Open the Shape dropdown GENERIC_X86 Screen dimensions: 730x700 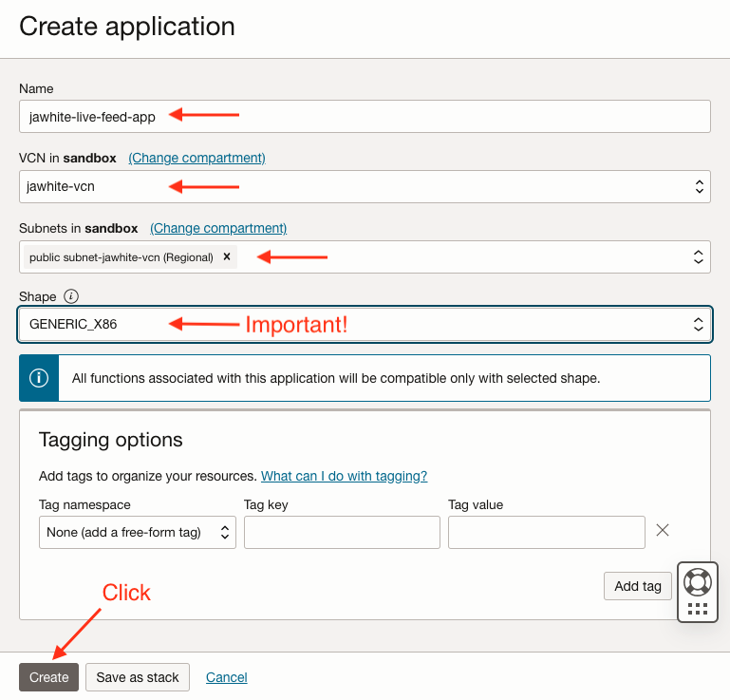click(365, 324)
